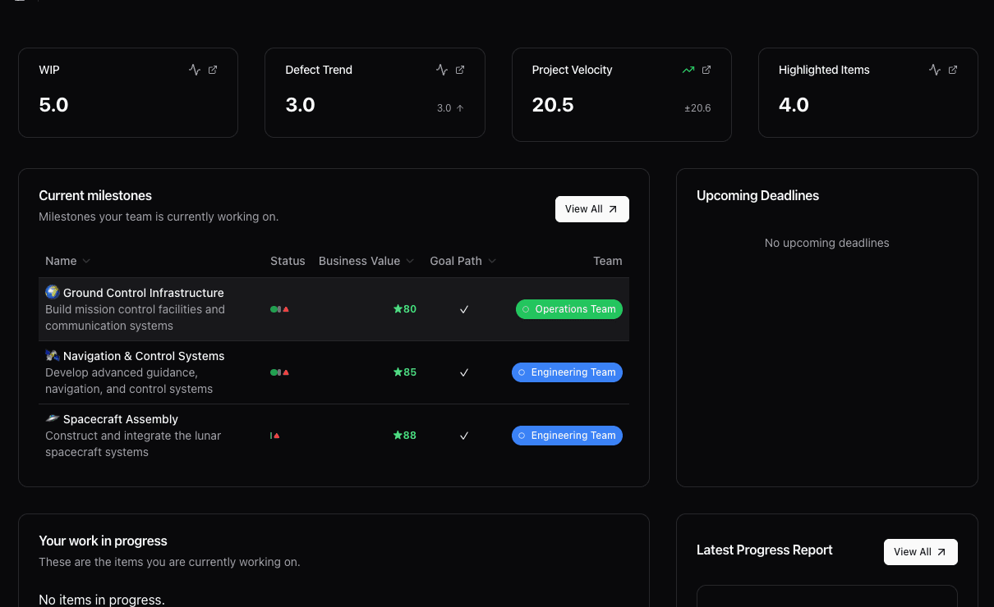Screen dimensions: 994x607
Task: Click the star icon next to business value 85
Action: 398,372
